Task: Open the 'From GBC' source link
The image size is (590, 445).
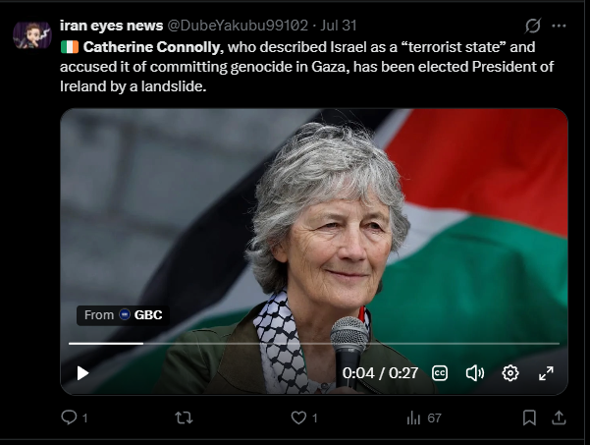Action: 123,314
